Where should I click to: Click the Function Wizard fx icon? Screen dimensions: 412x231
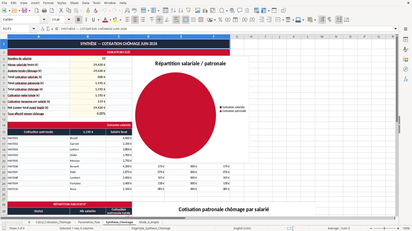[43, 29]
